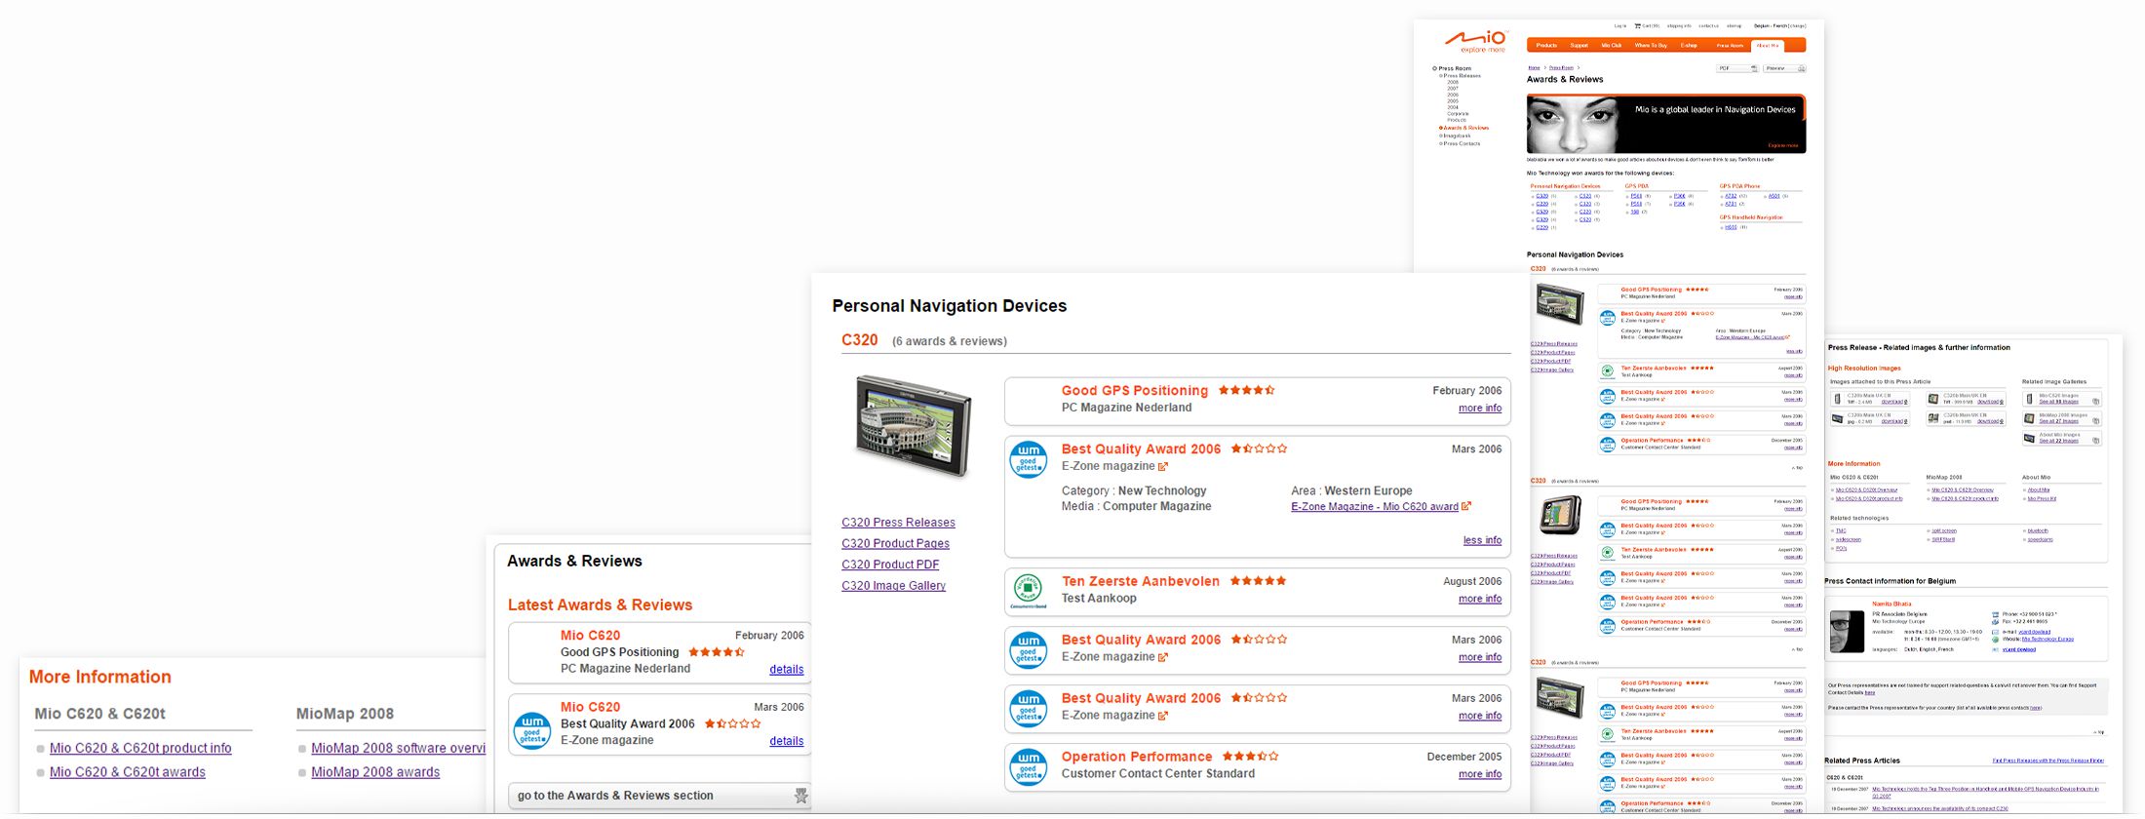Click the C320 device thumbnail in the enlarged panel
The width and height of the screenshot is (2145, 819).
pos(914,425)
